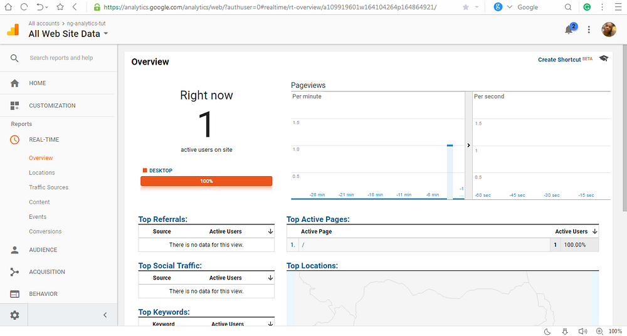Image resolution: width=627 pixels, height=336 pixels.
Task: Click the gray star at address bar end
Action: click(x=465, y=7)
